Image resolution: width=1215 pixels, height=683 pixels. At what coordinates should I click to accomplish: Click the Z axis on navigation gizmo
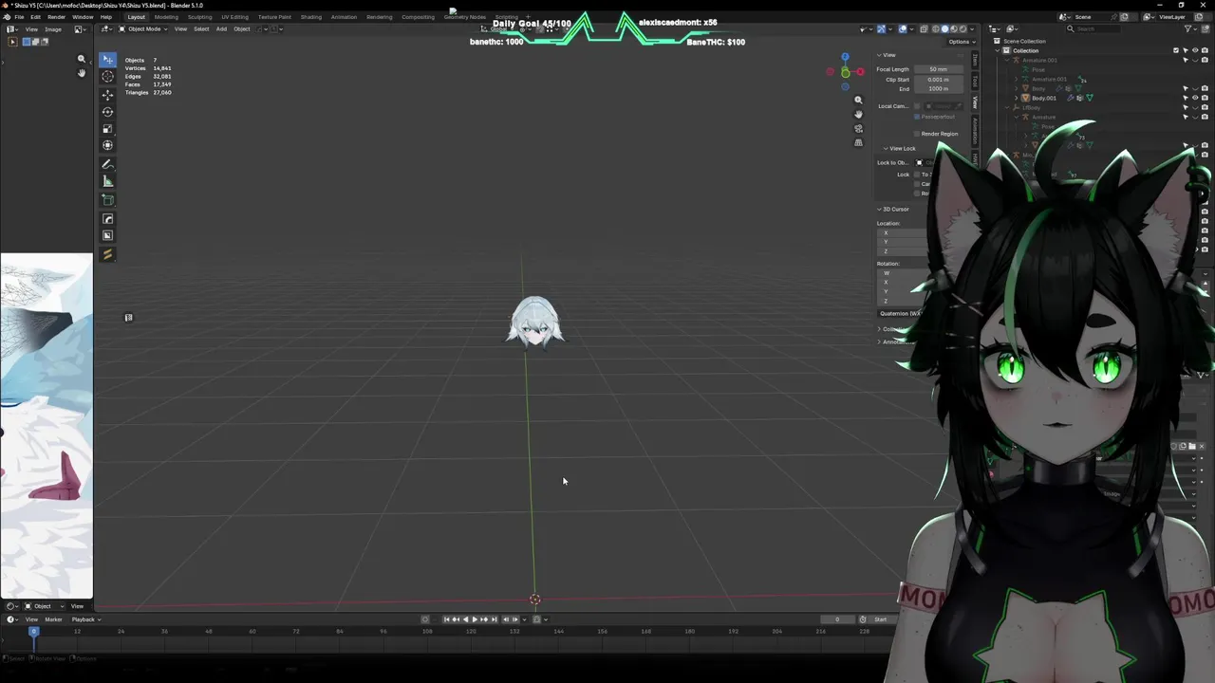tap(845, 57)
